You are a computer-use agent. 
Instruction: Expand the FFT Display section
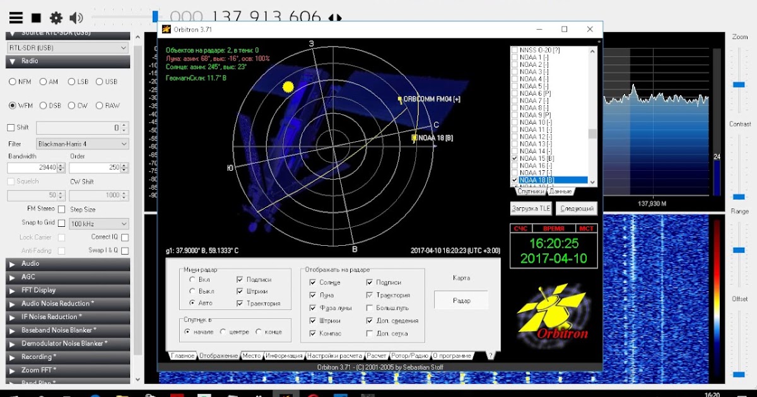(68, 291)
